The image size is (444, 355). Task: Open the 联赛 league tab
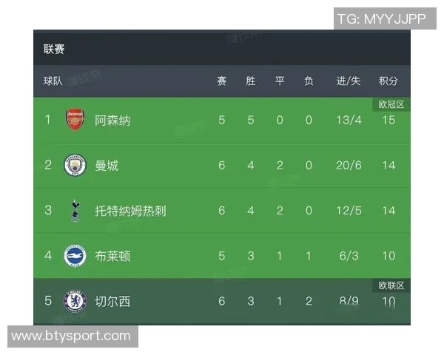[x=54, y=49]
